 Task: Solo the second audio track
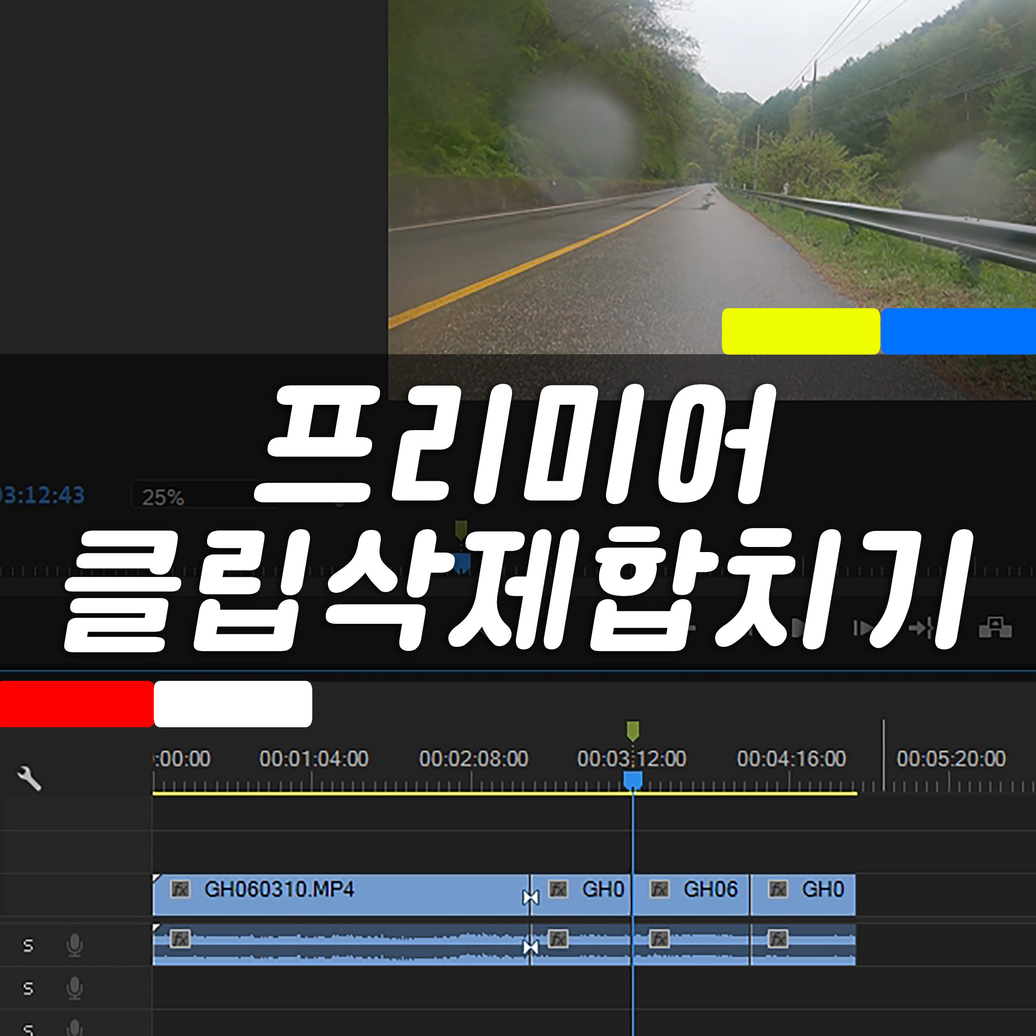[28, 988]
